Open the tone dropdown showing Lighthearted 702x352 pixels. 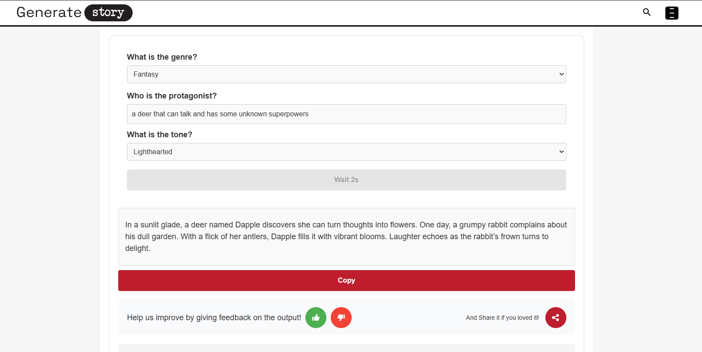tap(340, 152)
